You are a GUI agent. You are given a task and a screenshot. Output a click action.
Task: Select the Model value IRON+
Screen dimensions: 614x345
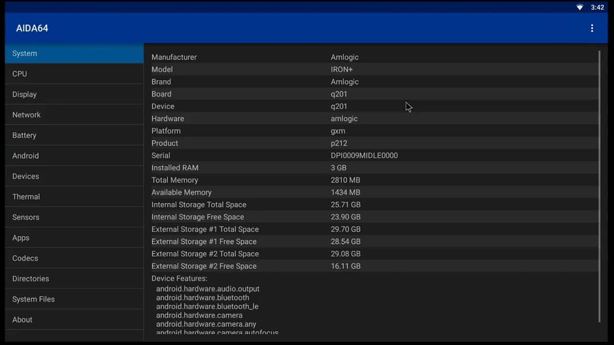tap(342, 70)
